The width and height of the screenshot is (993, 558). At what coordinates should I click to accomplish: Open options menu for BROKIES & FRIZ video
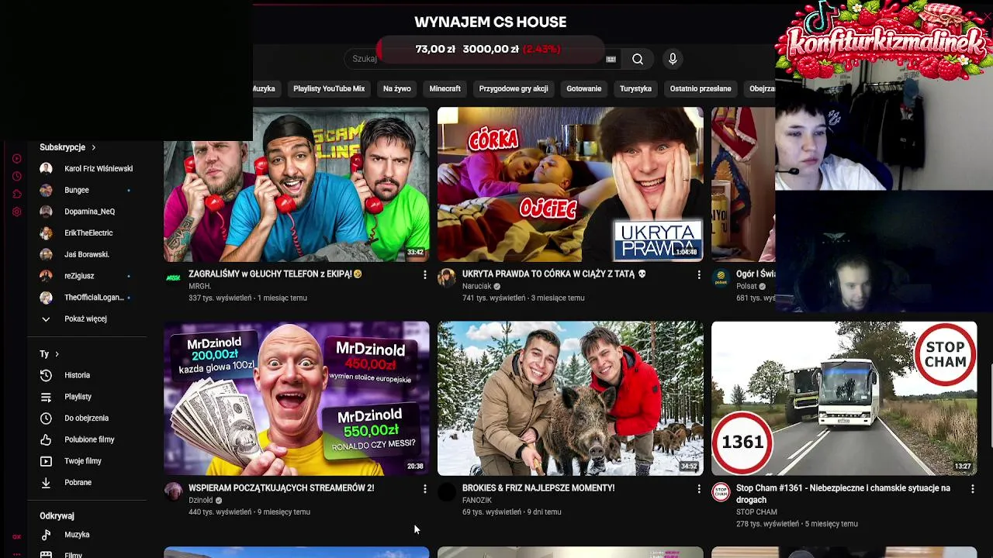click(x=698, y=488)
